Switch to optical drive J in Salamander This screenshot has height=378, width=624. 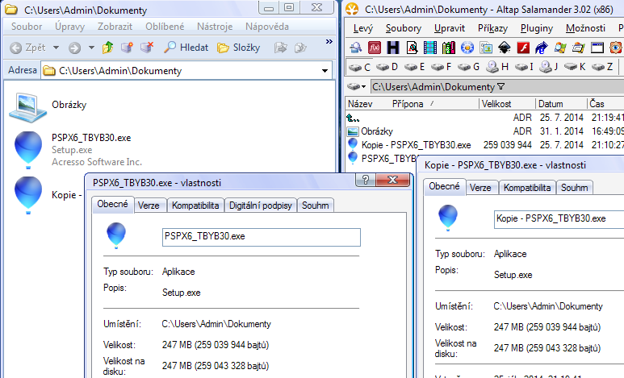click(549, 67)
